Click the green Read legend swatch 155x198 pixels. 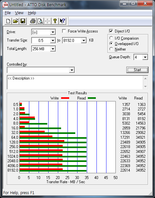(x=92, y=98)
